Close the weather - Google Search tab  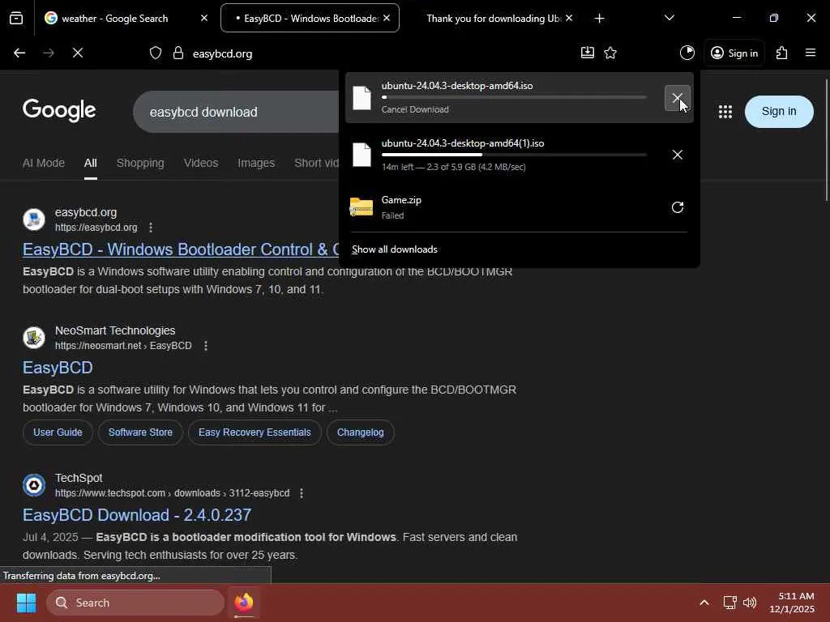[204, 19]
